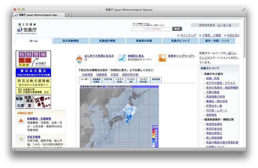Open the 防災気象情報 navigation tab

point(71,41)
